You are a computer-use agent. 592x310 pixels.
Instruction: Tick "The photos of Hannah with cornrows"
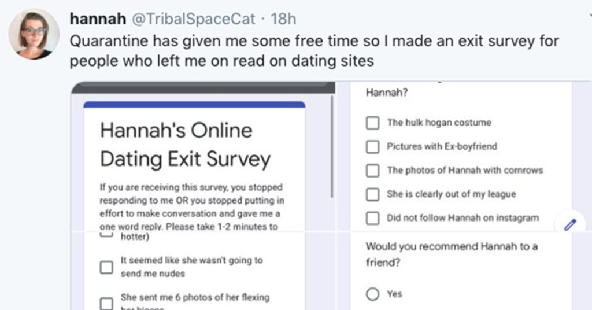pyautogui.click(x=373, y=170)
